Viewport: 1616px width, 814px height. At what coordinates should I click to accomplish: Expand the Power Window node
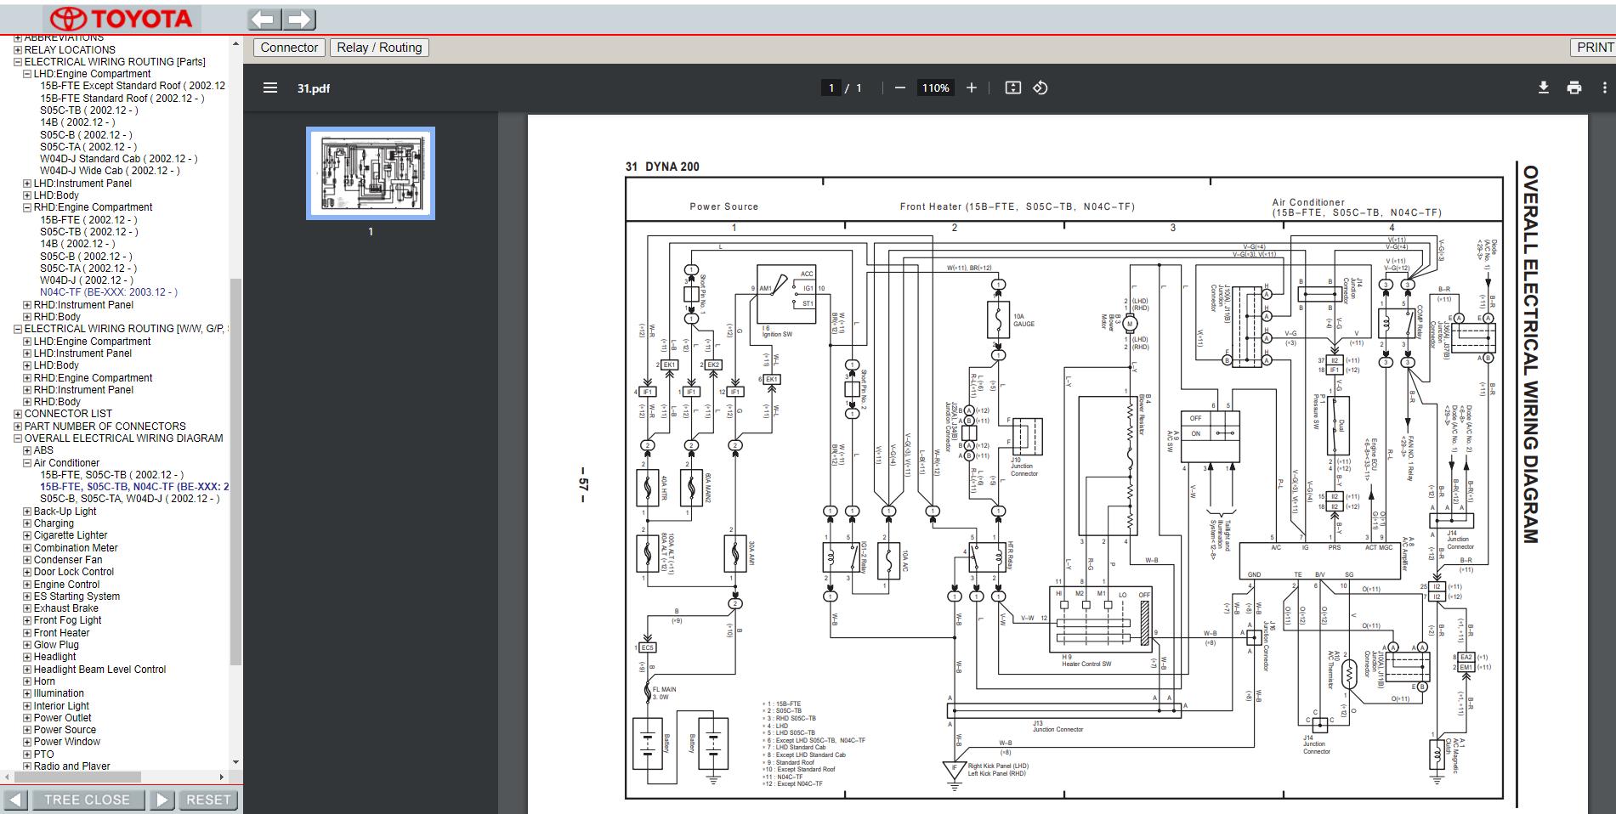[x=27, y=742]
